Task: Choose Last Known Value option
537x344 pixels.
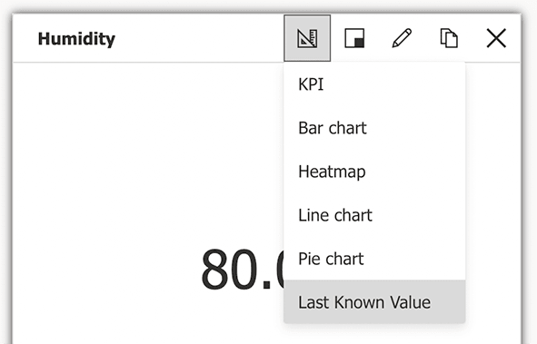Action: [x=374, y=301]
